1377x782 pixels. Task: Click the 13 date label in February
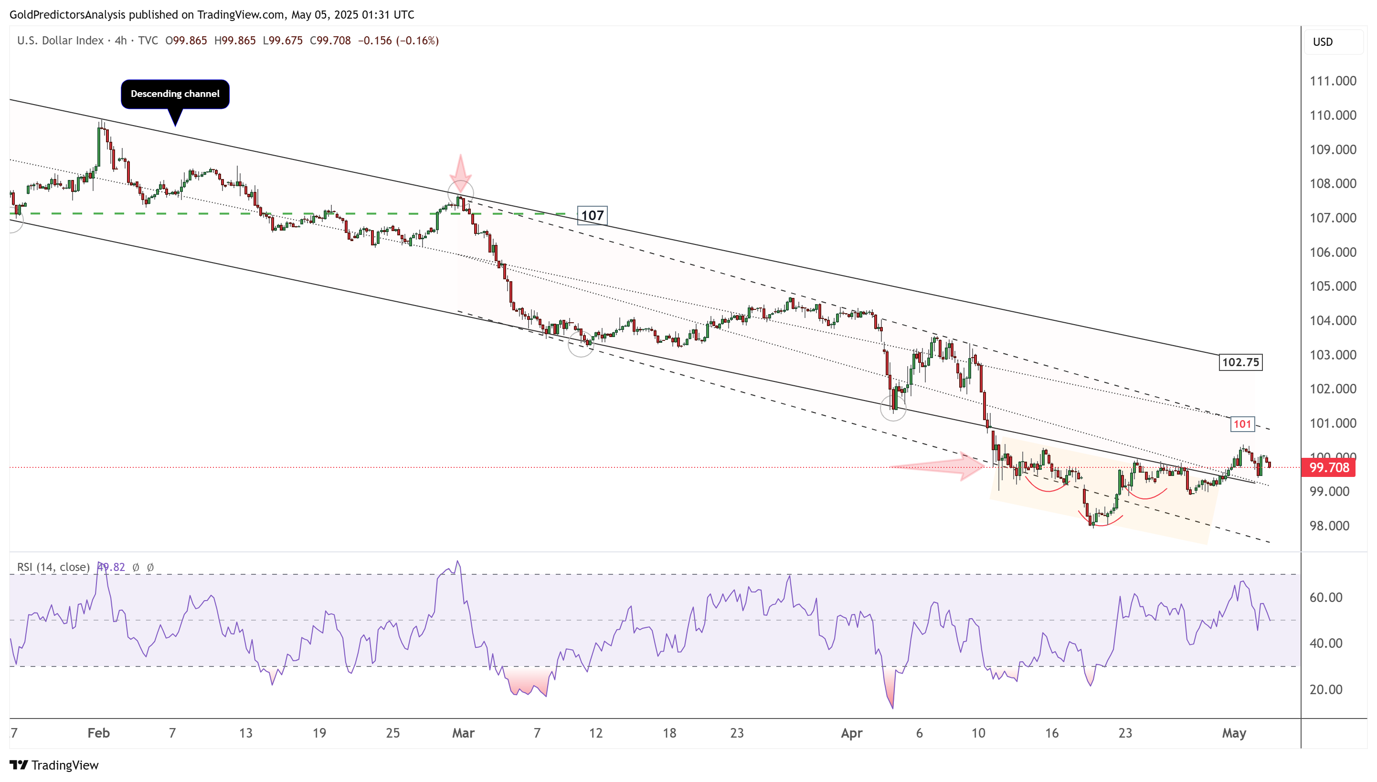pos(245,733)
